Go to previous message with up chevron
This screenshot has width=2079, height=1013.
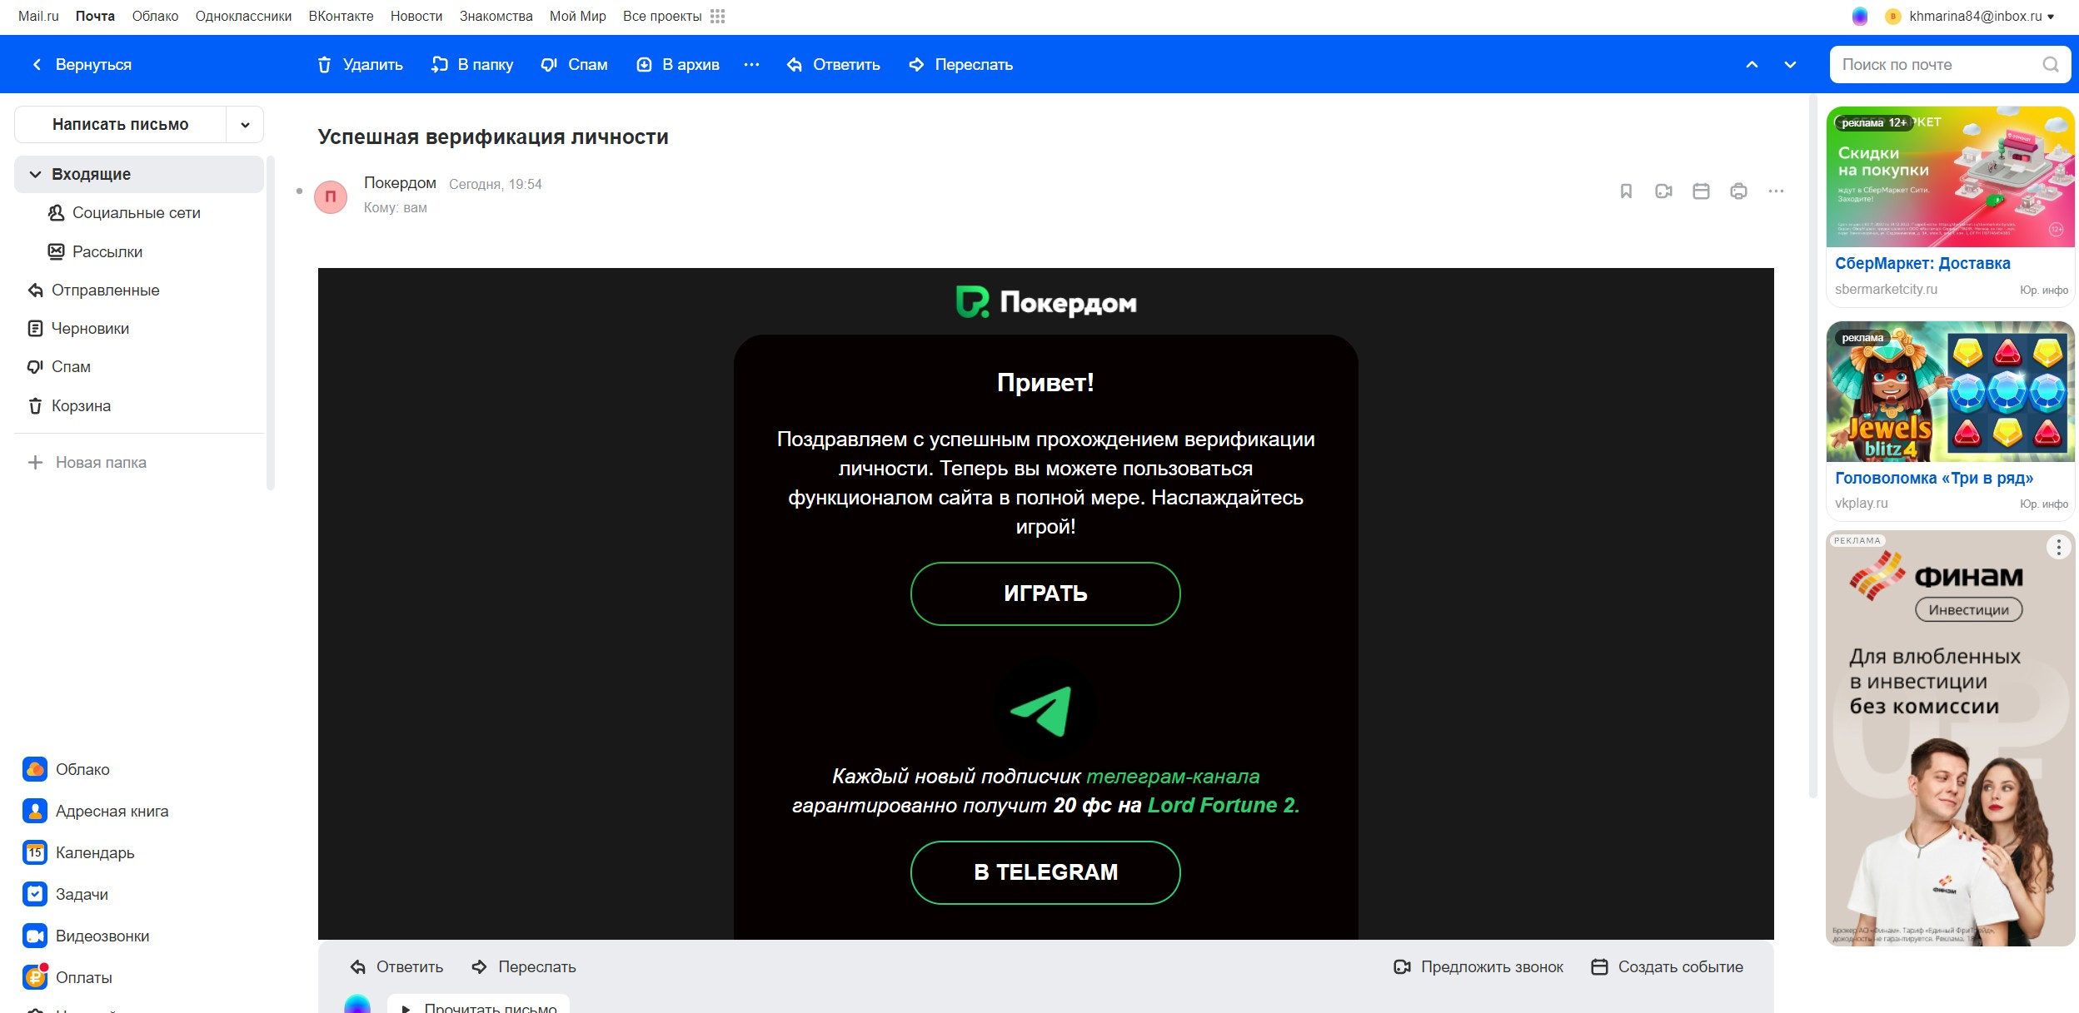click(x=1752, y=64)
